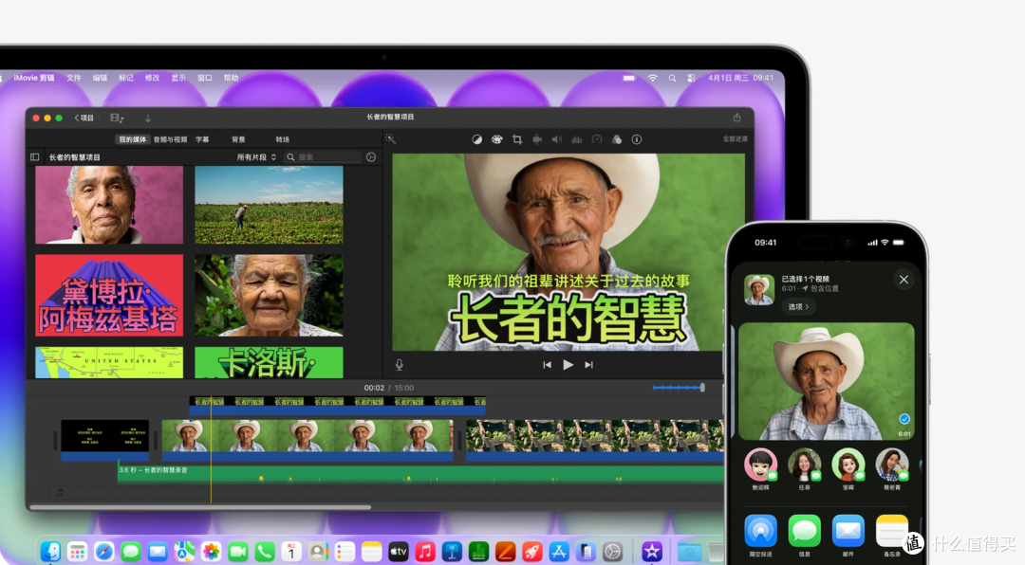This screenshot has height=565, width=1025.
Task: Toggle the libraries sidebar list
Action: (35, 157)
